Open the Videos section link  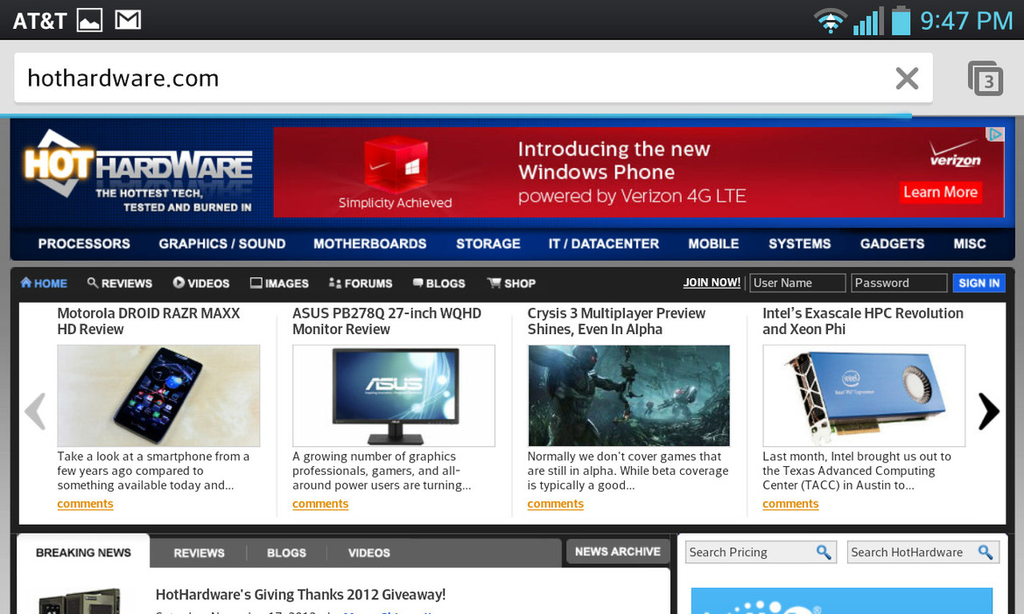(x=201, y=283)
